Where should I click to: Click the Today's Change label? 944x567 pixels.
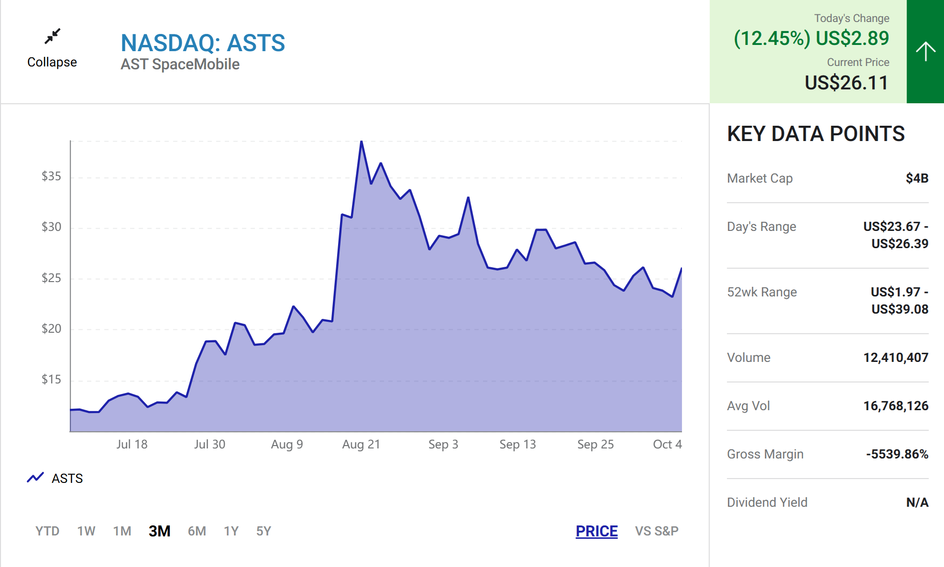click(x=852, y=18)
